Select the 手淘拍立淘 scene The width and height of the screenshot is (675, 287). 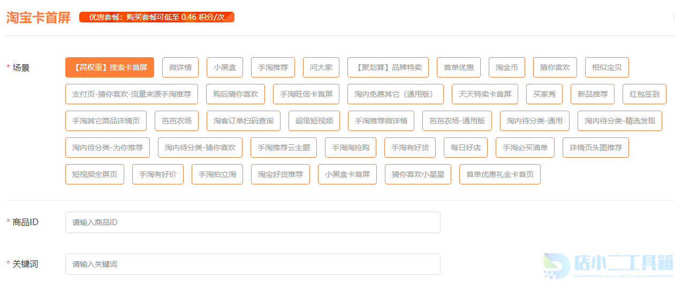[217, 174]
